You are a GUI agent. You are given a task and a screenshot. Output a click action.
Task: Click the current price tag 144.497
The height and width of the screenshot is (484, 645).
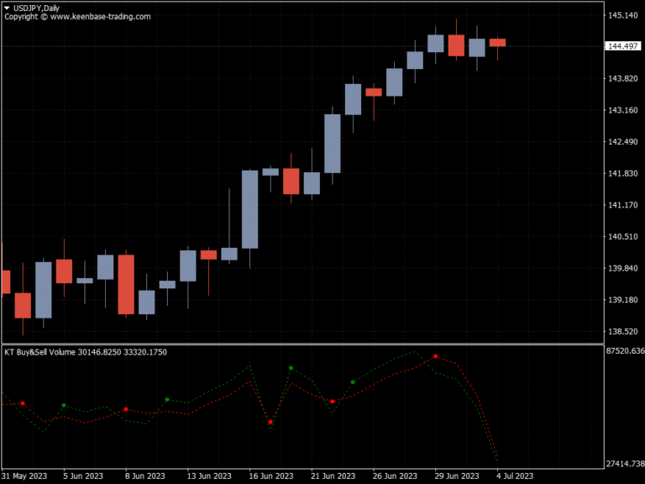click(623, 47)
